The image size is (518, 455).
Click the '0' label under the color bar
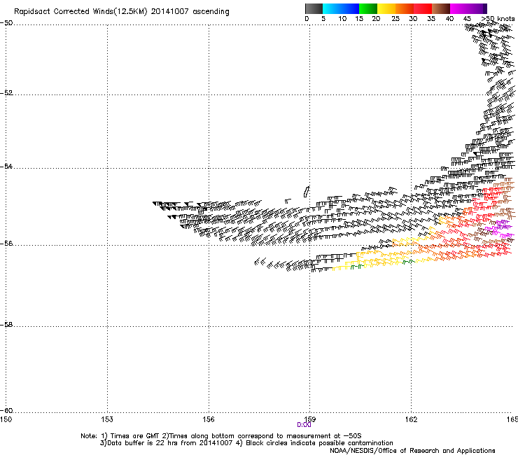click(307, 19)
